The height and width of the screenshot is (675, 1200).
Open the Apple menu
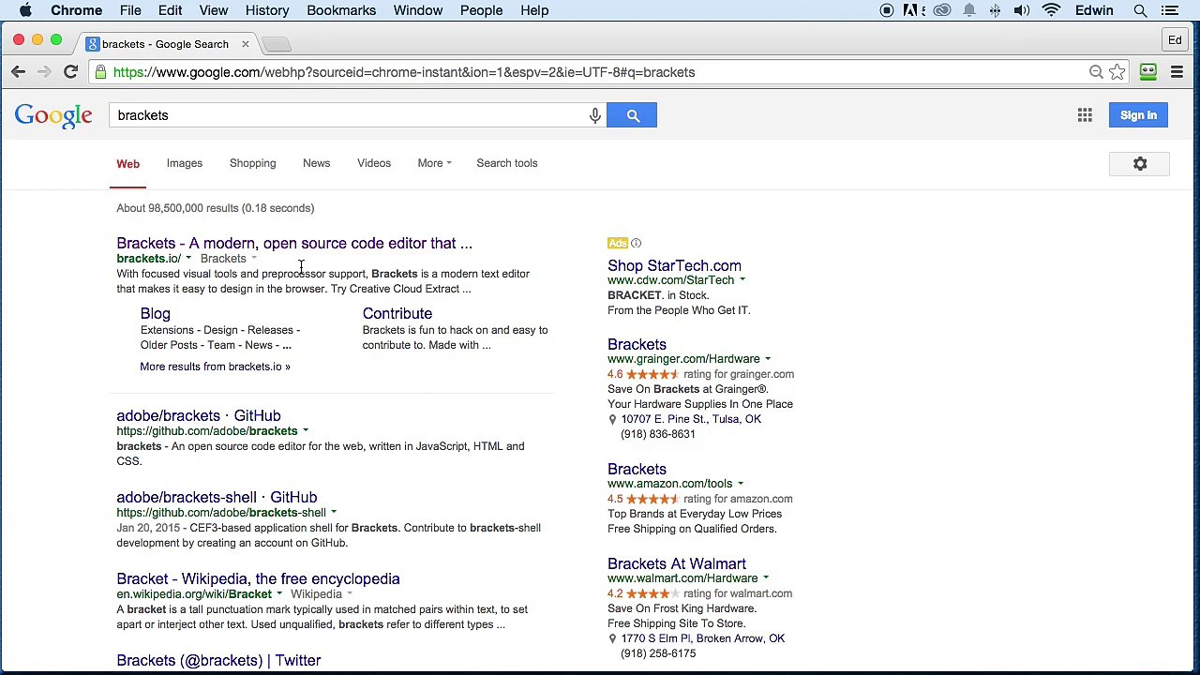tap(25, 10)
